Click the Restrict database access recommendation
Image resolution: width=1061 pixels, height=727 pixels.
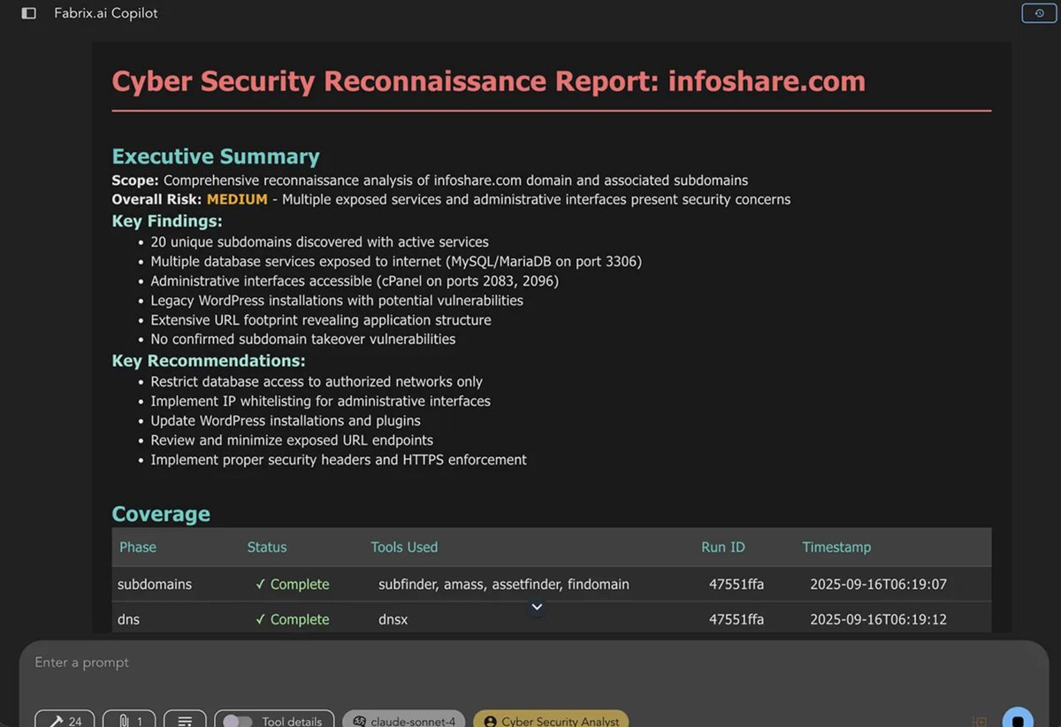(317, 382)
